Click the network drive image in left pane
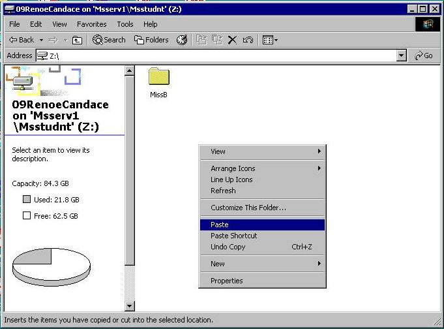Screen dimensions: 444x329 point(23,83)
